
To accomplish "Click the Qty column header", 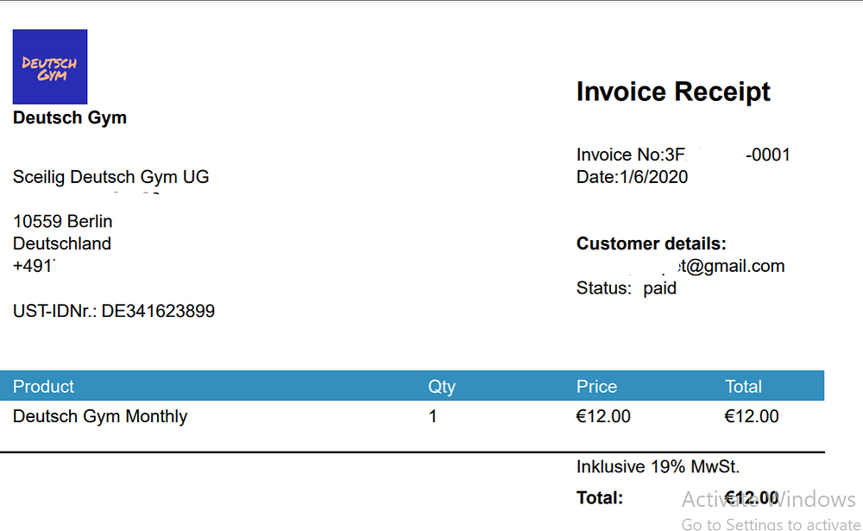I will coord(441,387).
